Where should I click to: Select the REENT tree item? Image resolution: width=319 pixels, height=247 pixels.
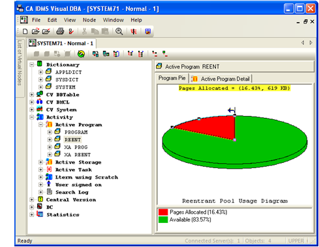(x=72, y=139)
